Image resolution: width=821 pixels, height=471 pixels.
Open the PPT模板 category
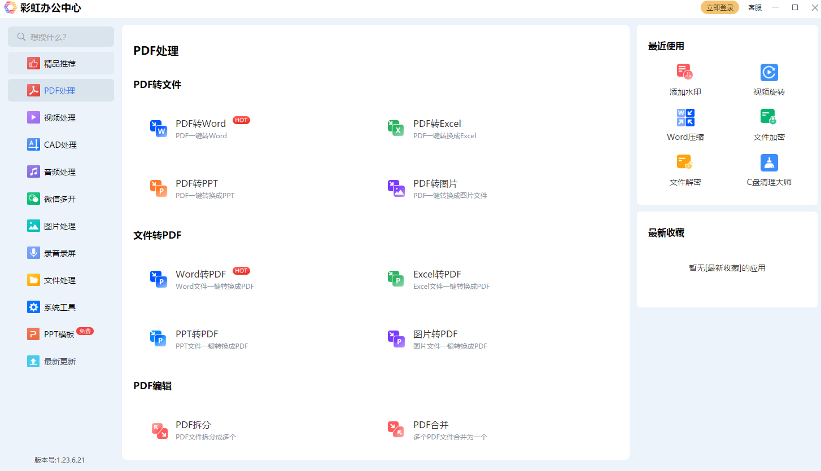click(61, 334)
